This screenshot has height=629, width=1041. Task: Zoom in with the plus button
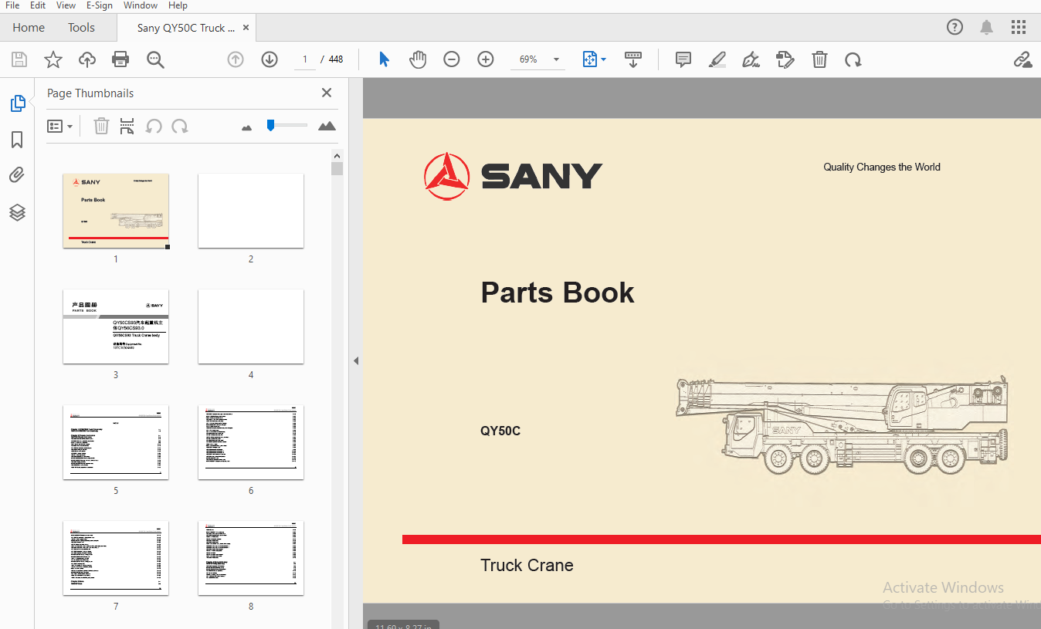(x=486, y=59)
